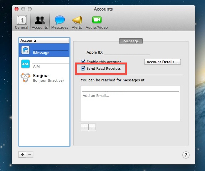Viewport: 205px width, 171px height.
Task: Click the iMessage account icon in list
Action: pyautogui.click(x=25, y=50)
